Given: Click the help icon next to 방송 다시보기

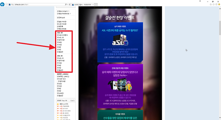Looking at the screenshot, I should pyautogui.click(x=69, y=11).
